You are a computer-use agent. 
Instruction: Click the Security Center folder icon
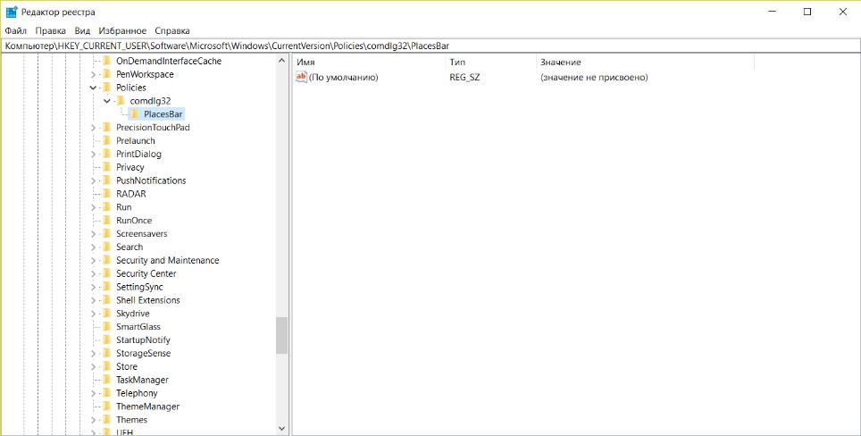106,273
